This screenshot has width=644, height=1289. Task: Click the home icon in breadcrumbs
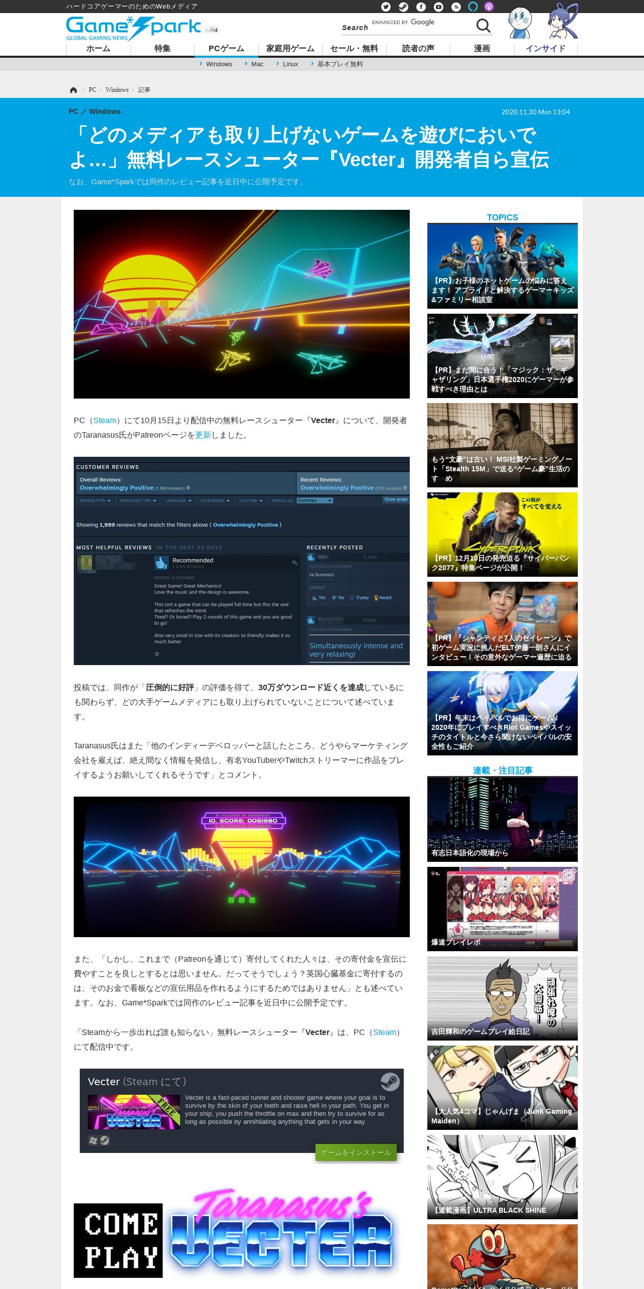[73, 90]
